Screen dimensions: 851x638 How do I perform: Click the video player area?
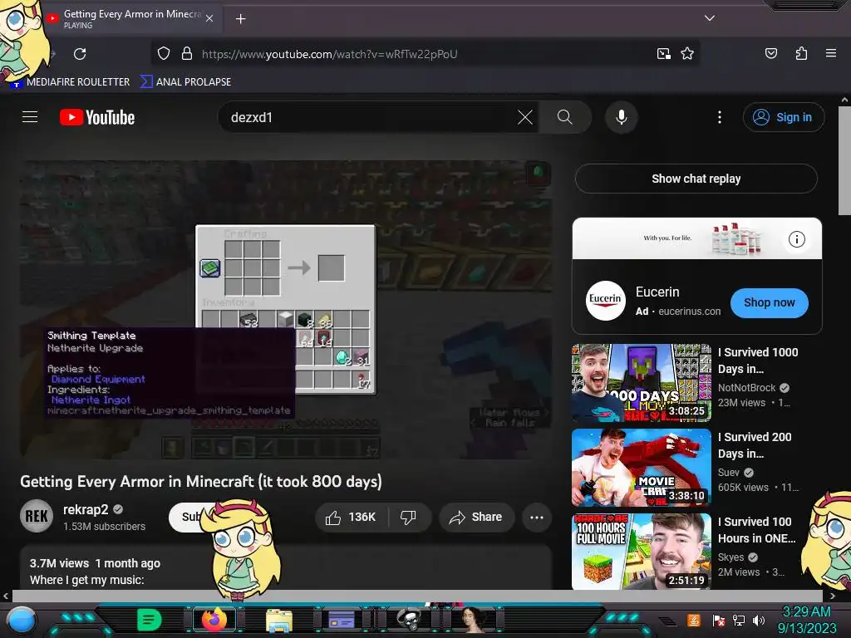(286, 309)
